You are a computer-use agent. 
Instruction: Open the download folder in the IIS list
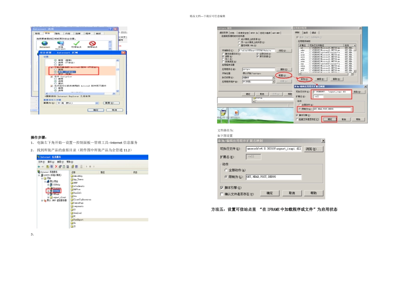pyautogui.click(x=76, y=213)
